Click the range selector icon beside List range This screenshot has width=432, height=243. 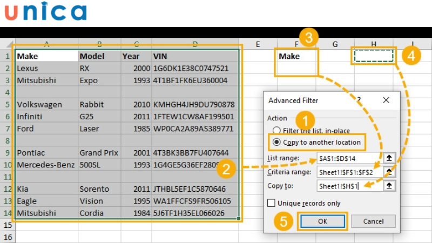click(389, 158)
